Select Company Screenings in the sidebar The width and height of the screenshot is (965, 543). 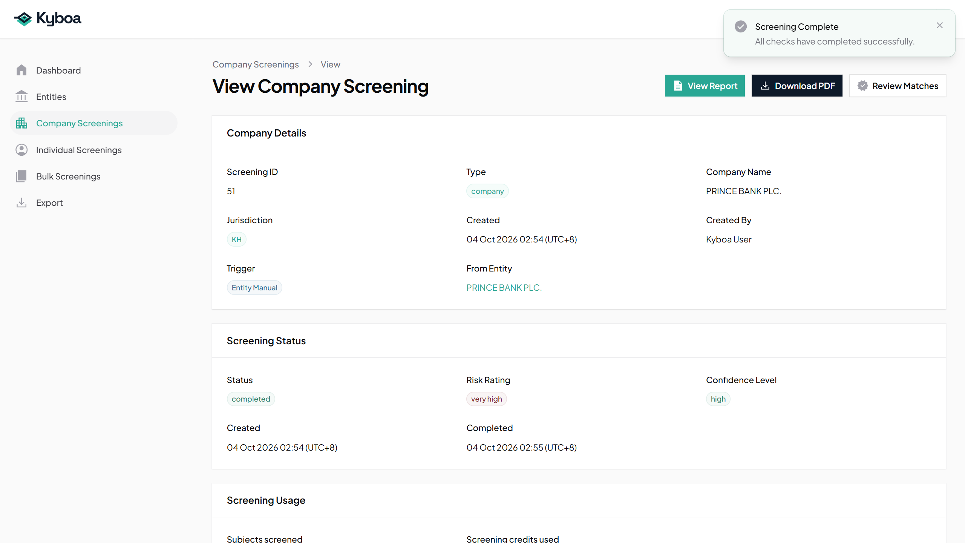tap(93, 123)
